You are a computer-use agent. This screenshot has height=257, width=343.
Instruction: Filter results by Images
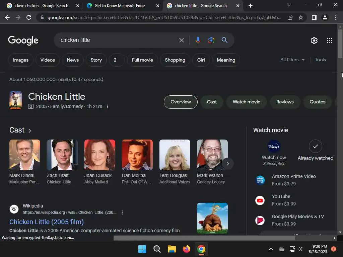21,60
